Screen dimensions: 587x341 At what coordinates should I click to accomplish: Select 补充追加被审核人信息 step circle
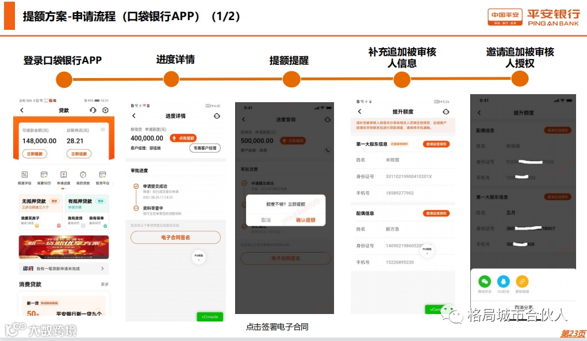[402, 79]
